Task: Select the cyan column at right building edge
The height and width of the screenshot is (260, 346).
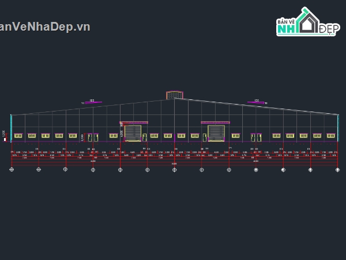Action: (x=338, y=127)
